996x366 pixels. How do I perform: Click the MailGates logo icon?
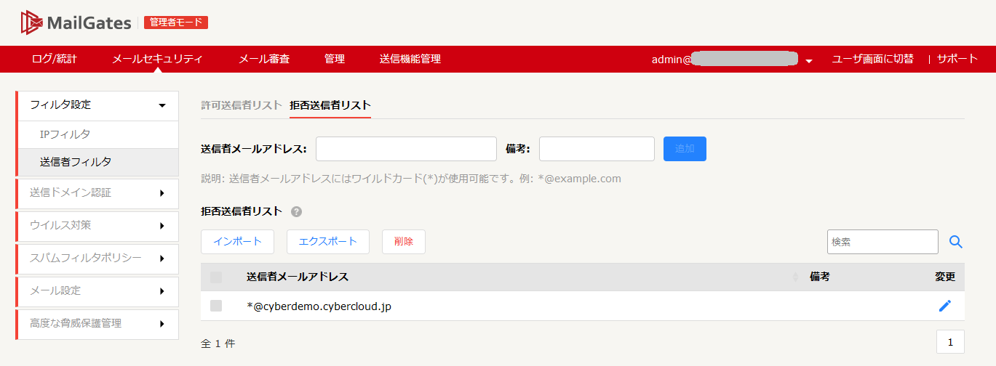(x=32, y=23)
